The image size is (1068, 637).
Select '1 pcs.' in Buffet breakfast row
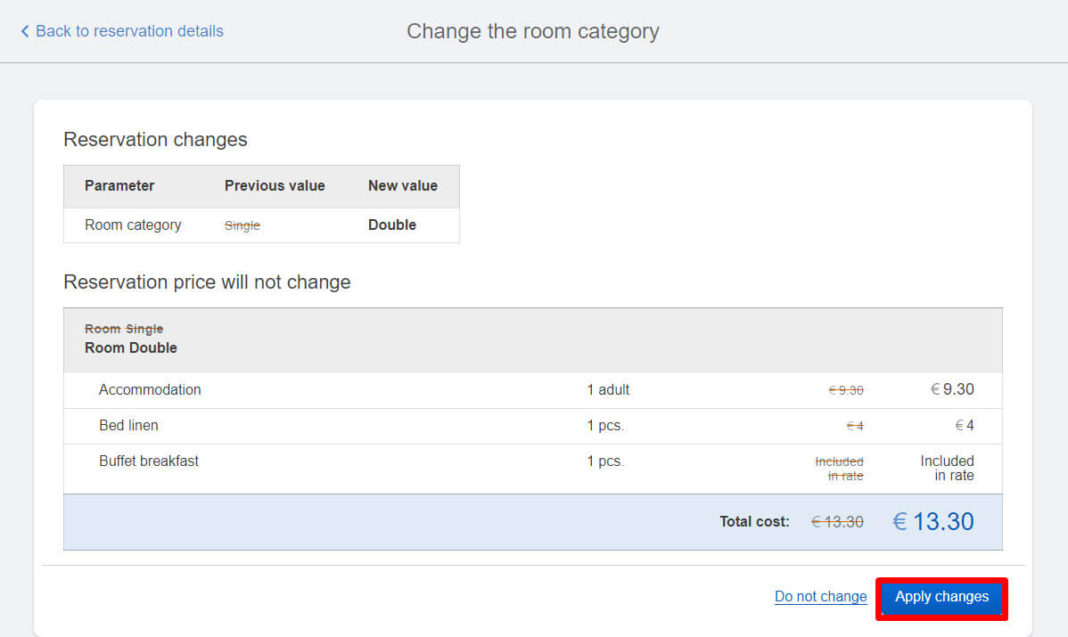pyautogui.click(x=605, y=461)
